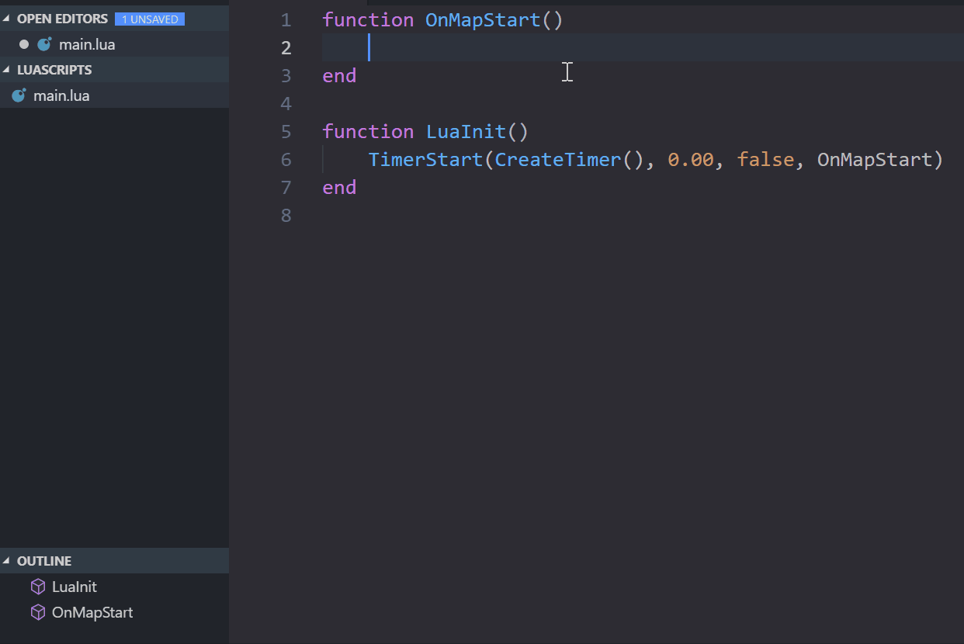Click the LuaInit symbol cube icon
This screenshot has width=964, height=644.
[37, 587]
